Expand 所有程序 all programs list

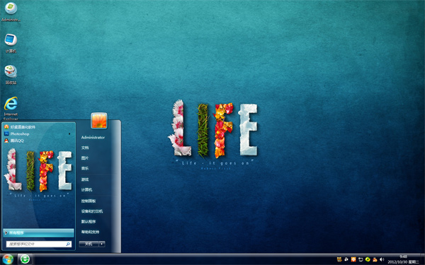coord(38,232)
